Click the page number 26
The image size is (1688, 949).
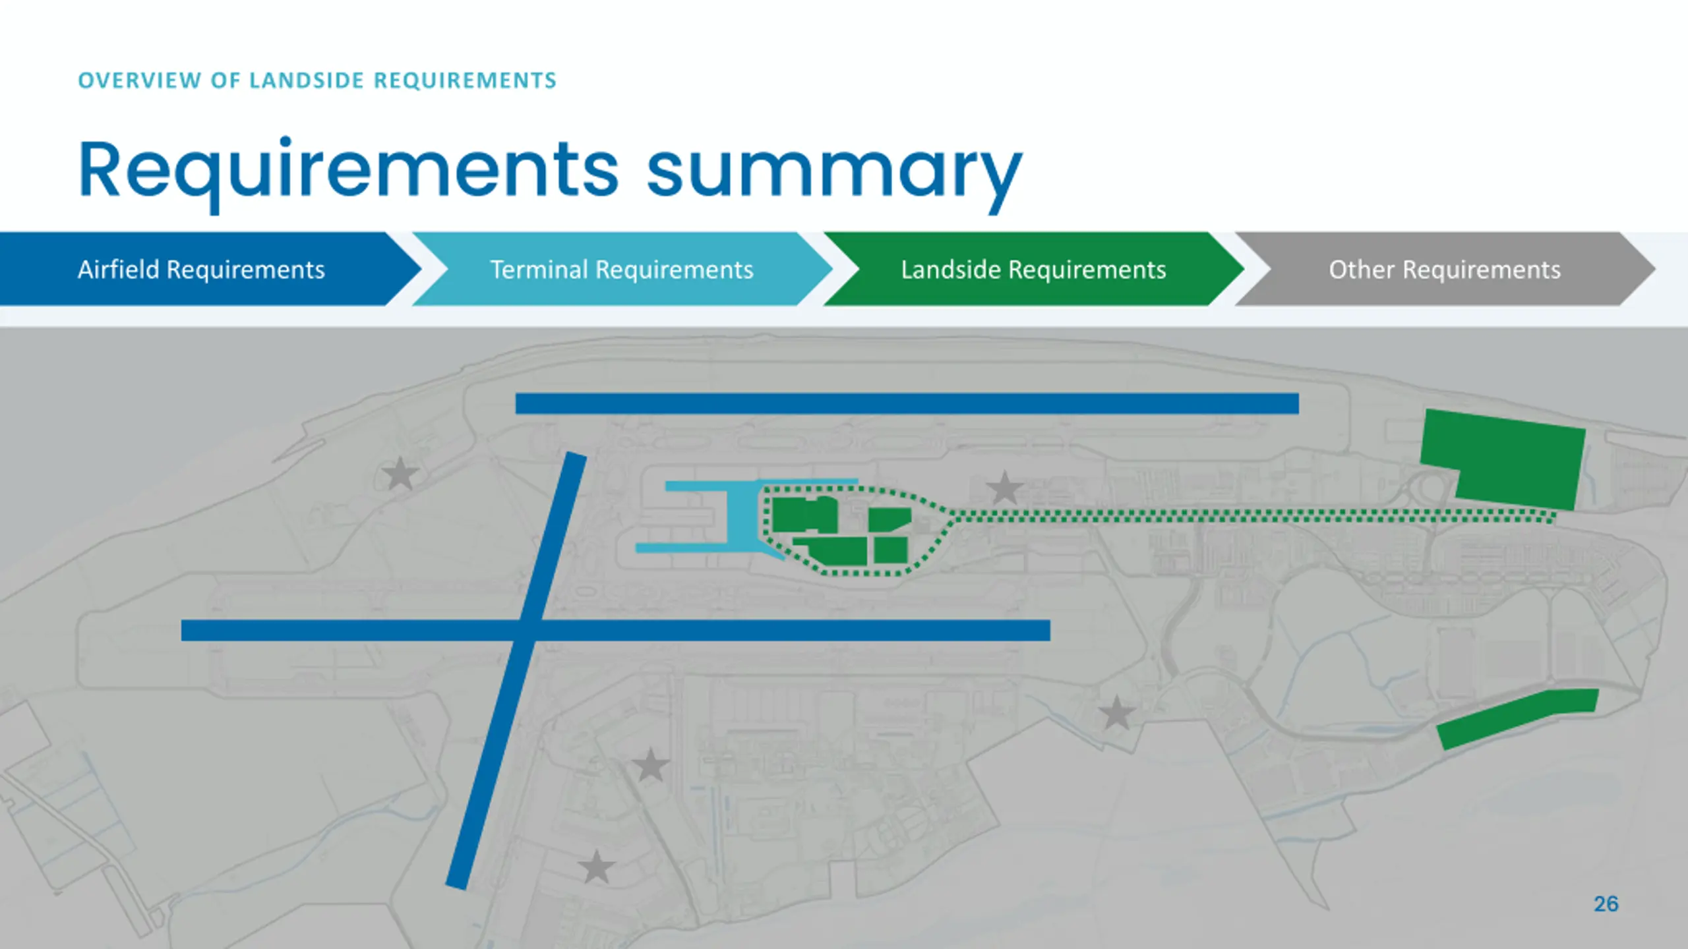pos(1606,904)
